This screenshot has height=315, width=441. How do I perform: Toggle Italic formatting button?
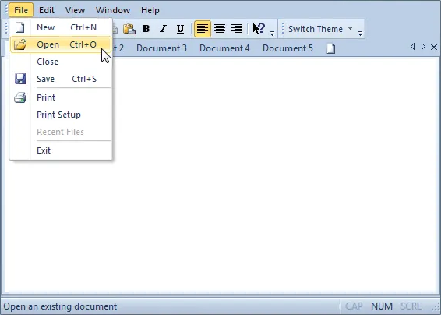(163, 29)
